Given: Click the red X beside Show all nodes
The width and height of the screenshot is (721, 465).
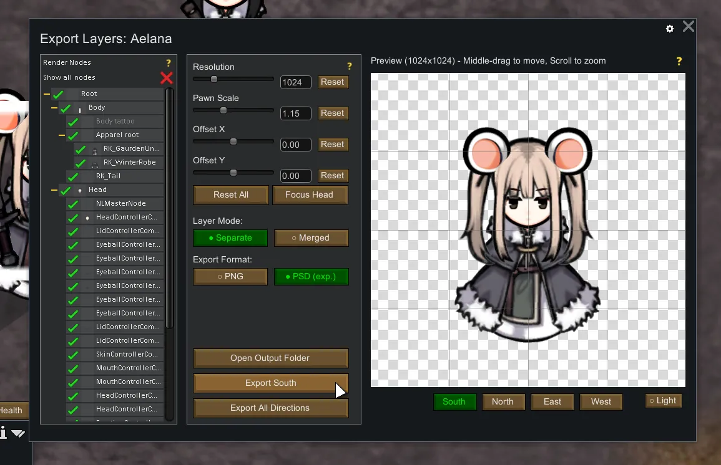Looking at the screenshot, I should 167,78.
